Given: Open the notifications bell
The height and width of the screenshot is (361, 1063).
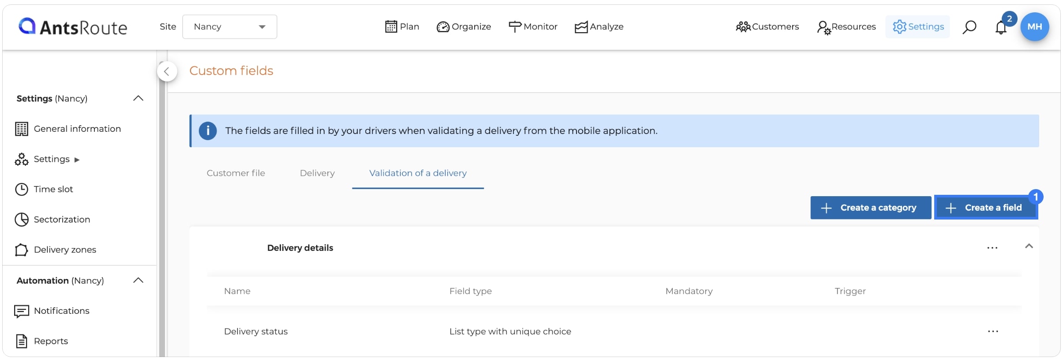Looking at the screenshot, I should pyautogui.click(x=1001, y=28).
